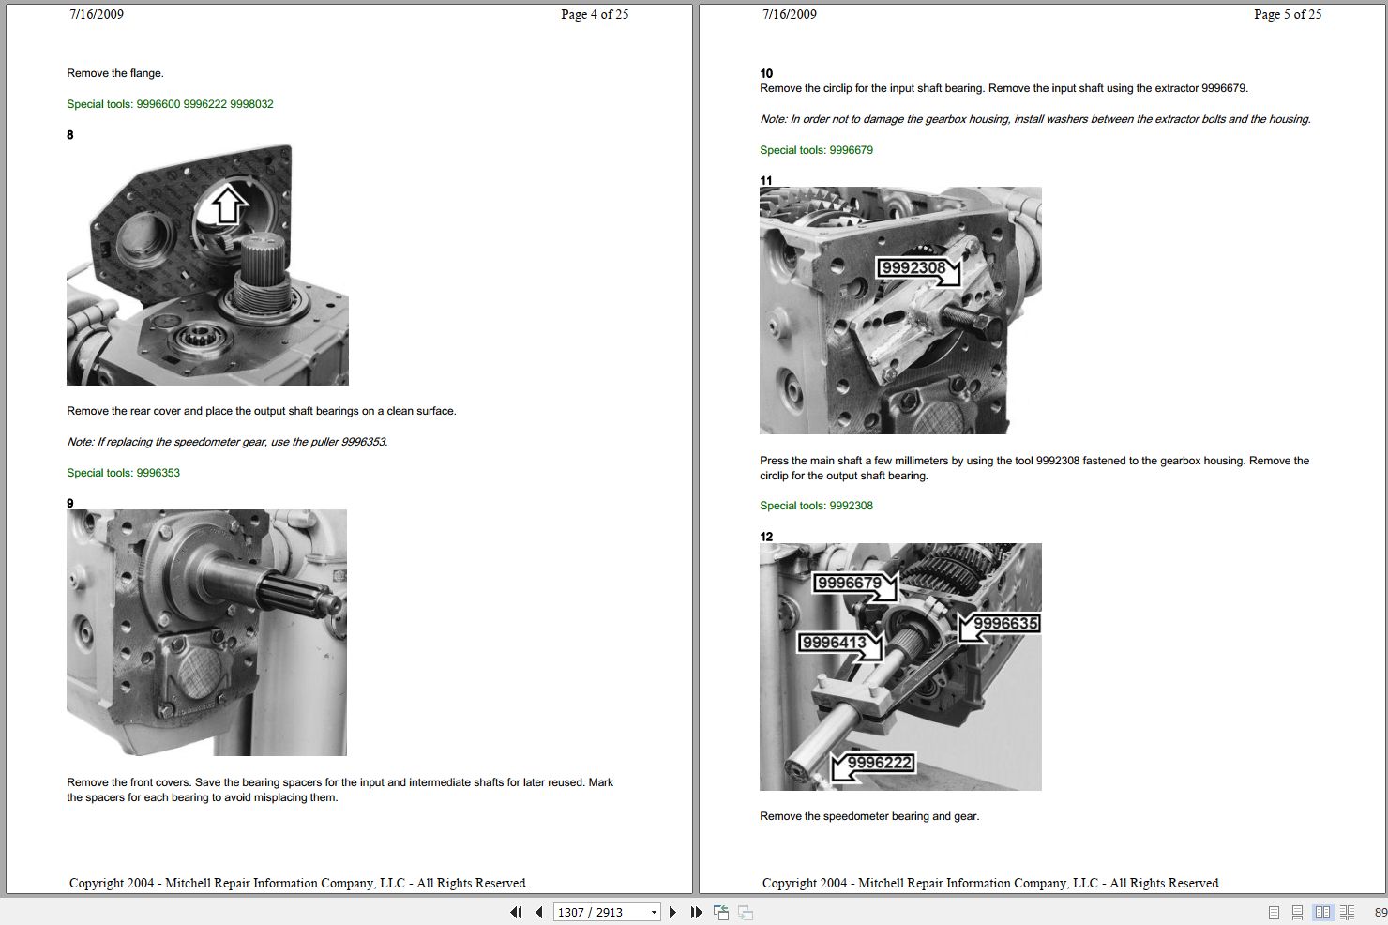
Task: Click the 9998032 special tool link
Action: coord(251,103)
